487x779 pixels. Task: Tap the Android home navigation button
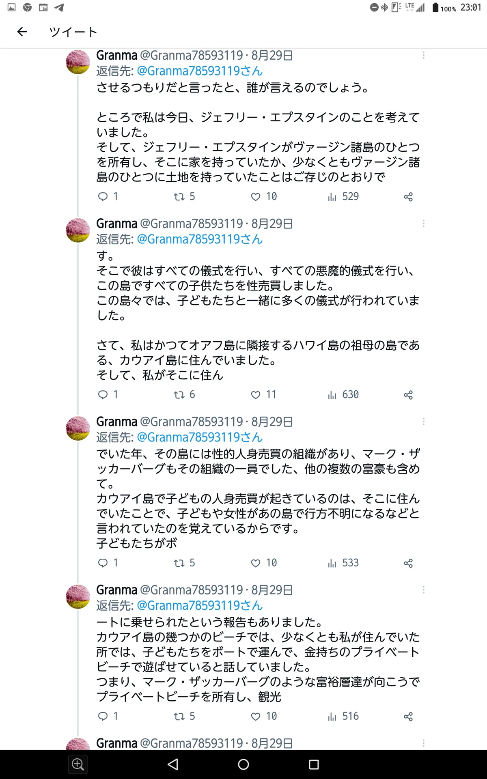click(243, 764)
